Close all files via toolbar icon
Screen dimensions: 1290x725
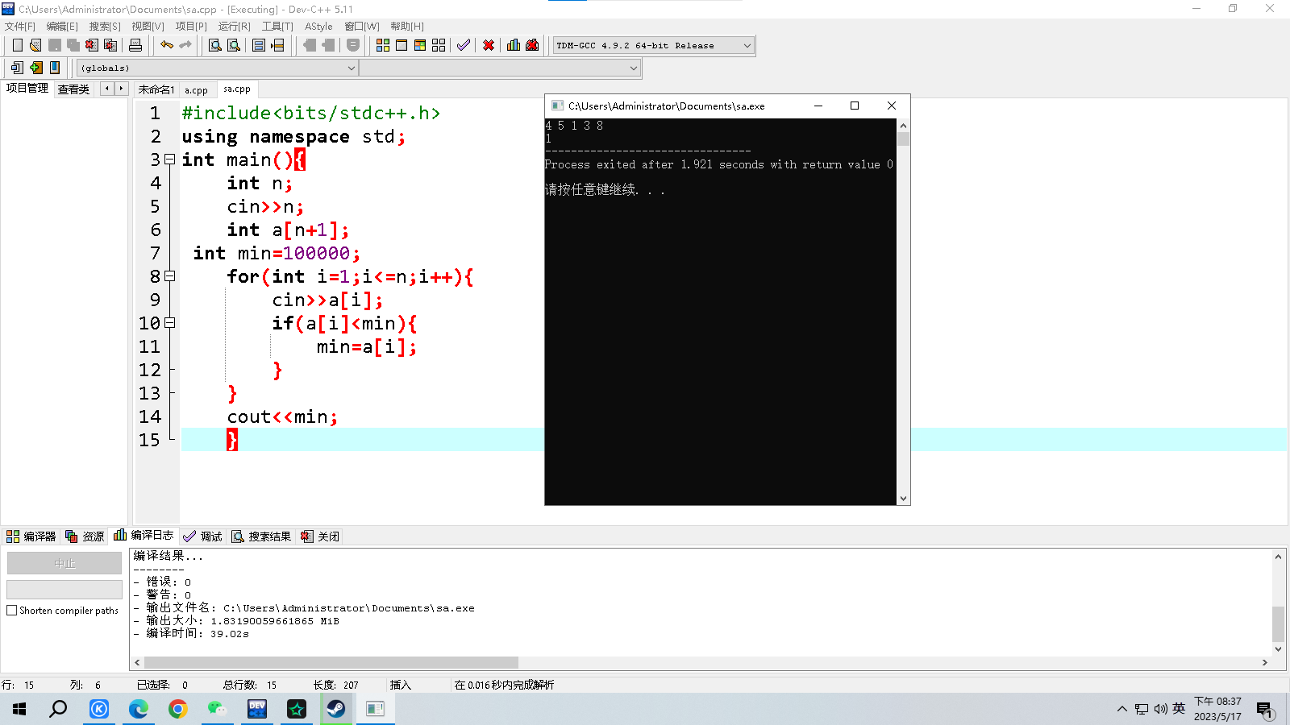coord(111,45)
